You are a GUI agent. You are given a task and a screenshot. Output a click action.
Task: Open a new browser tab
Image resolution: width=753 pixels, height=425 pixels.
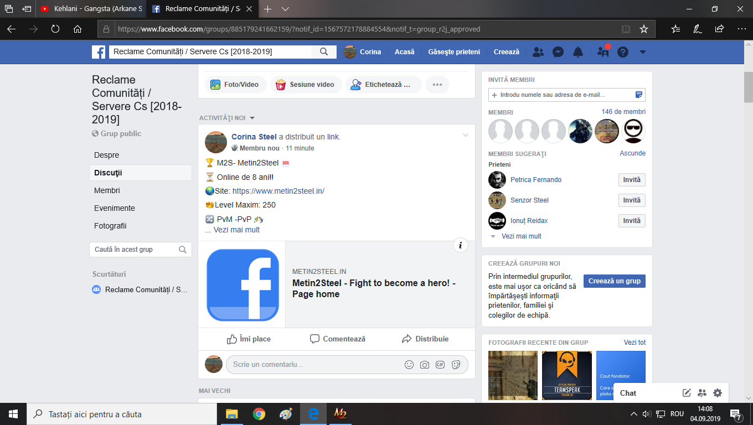(268, 9)
